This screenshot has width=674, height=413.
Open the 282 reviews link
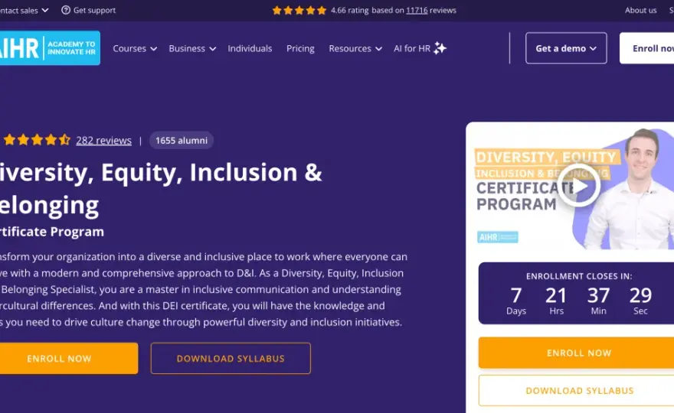[x=103, y=141]
